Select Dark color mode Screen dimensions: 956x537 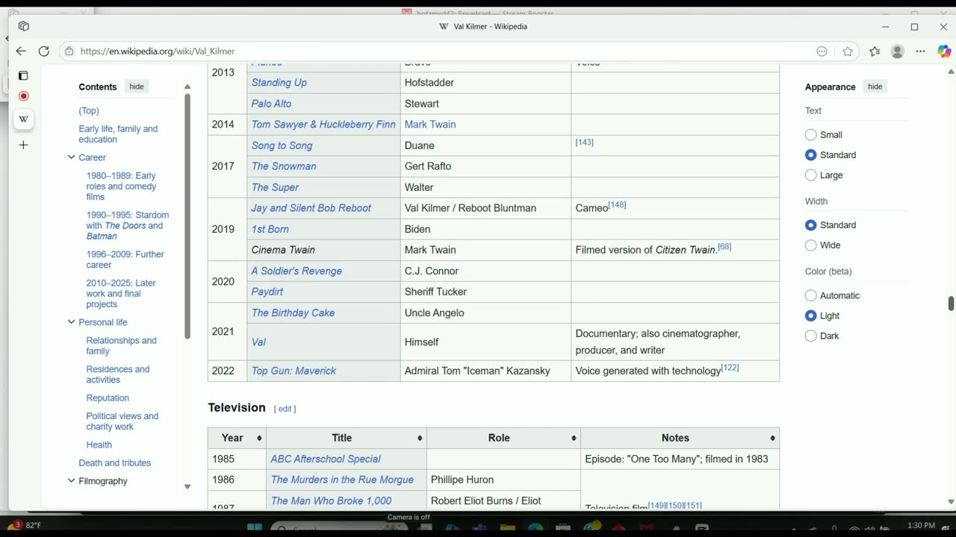[811, 336]
